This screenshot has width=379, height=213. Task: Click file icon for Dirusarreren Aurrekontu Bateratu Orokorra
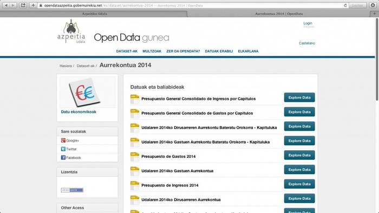click(x=135, y=128)
